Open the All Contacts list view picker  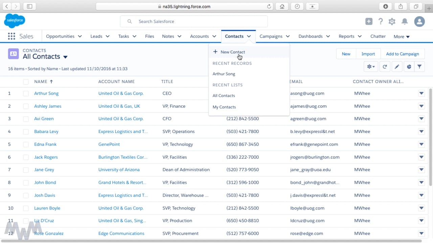pos(65,57)
